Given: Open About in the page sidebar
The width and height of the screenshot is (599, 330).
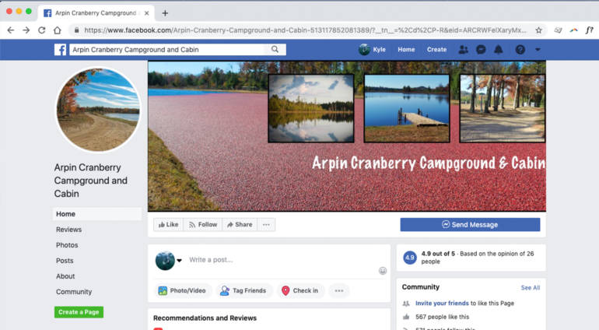Looking at the screenshot, I should click(x=65, y=276).
